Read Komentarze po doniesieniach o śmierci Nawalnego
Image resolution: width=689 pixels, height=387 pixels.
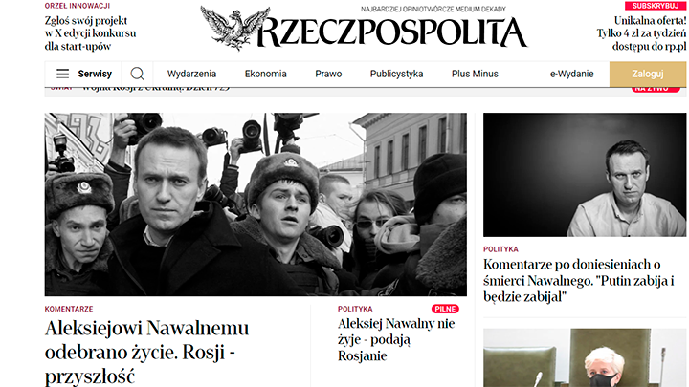coord(579,281)
